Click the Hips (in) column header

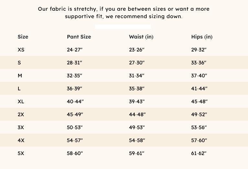click(x=202, y=37)
